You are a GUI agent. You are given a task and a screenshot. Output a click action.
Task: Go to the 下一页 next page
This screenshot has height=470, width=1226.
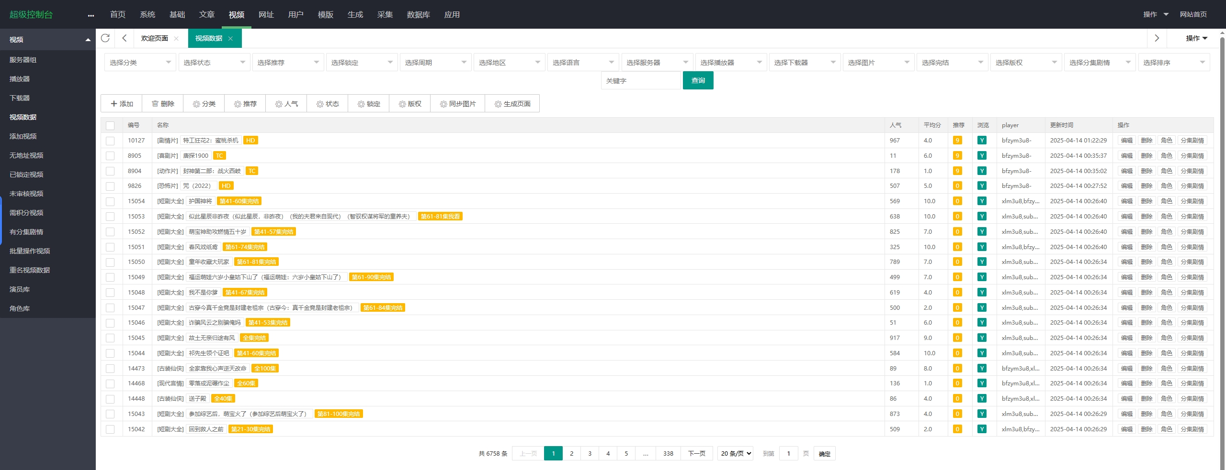coord(696,453)
